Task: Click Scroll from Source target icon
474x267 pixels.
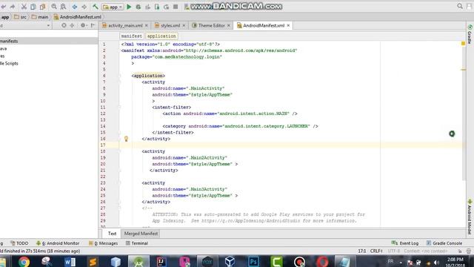Action: (64, 26)
